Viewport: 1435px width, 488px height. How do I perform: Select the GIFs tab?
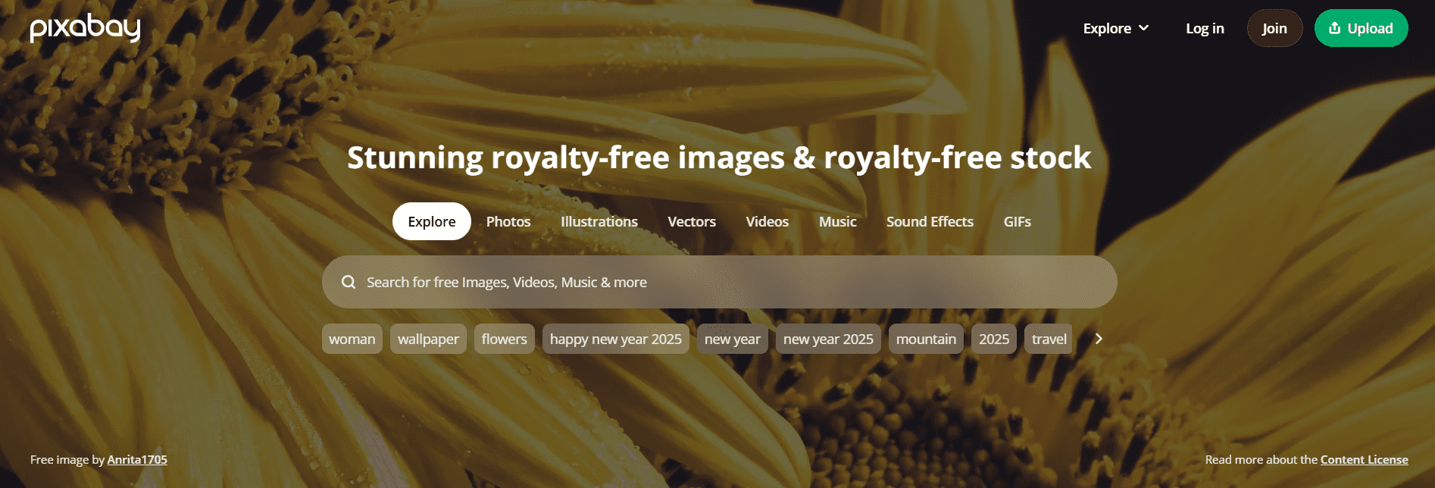1018,221
